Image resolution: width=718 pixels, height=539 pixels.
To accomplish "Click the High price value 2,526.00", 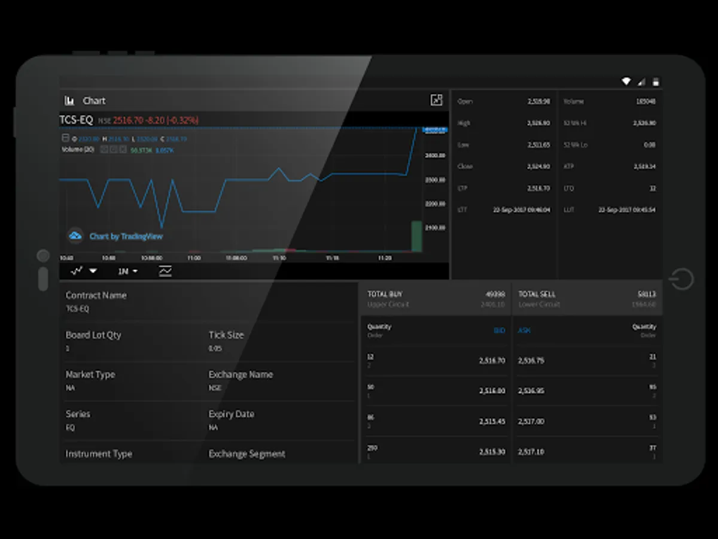I will pyautogui.click(x=538, y=123).
